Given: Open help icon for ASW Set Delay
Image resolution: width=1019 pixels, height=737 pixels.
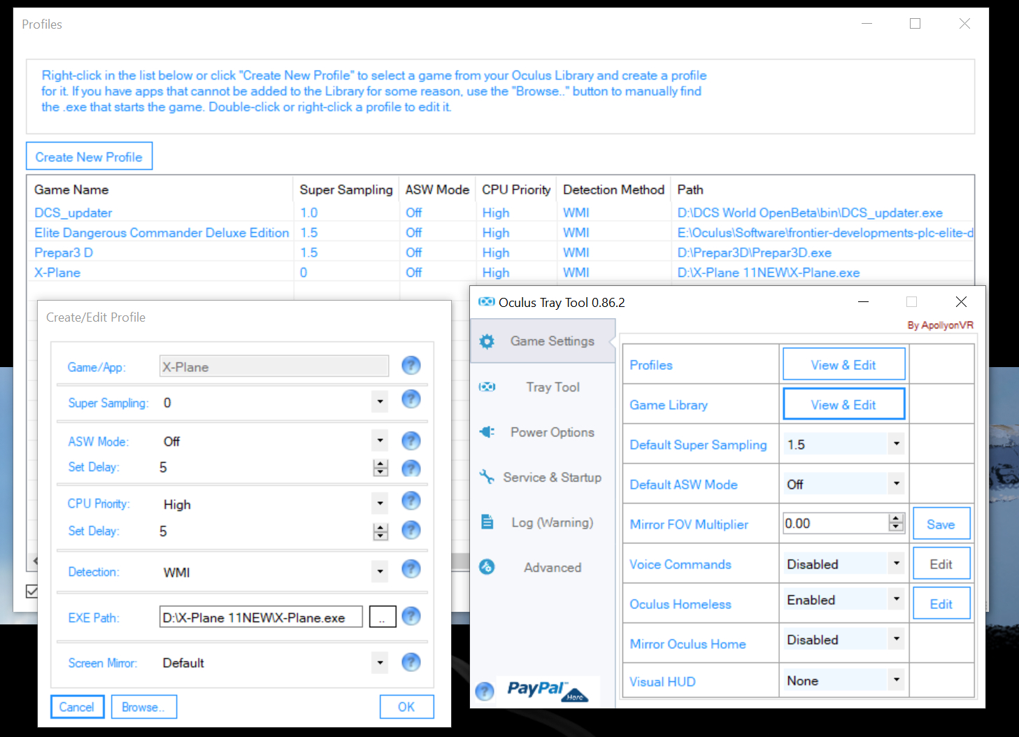Looking at the screenshot, I should (411, 468).
